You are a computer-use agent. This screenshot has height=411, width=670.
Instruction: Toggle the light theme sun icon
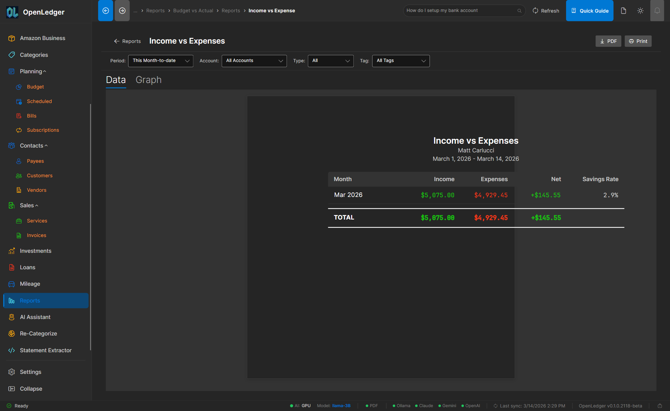click(640, 10)
